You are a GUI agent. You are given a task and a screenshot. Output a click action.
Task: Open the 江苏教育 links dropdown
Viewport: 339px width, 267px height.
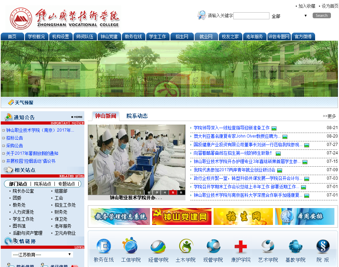(x=42, y=254)
